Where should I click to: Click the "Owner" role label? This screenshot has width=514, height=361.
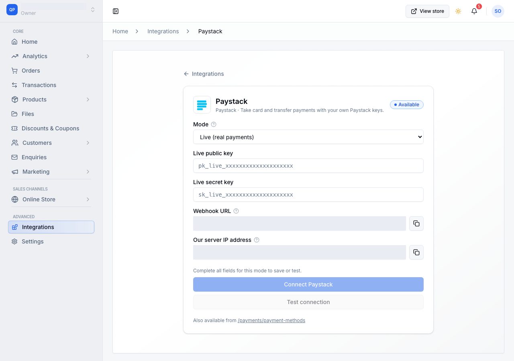tap(29, 13)
